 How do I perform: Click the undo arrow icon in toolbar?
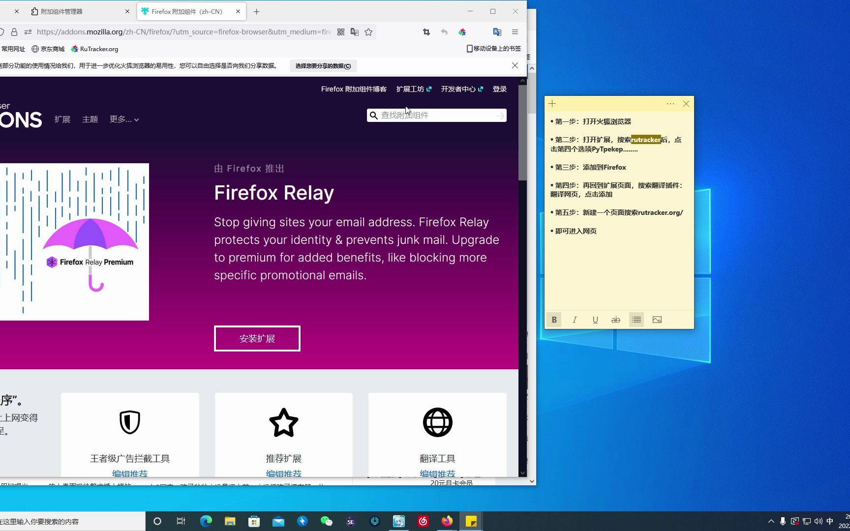tap(444, 32)
